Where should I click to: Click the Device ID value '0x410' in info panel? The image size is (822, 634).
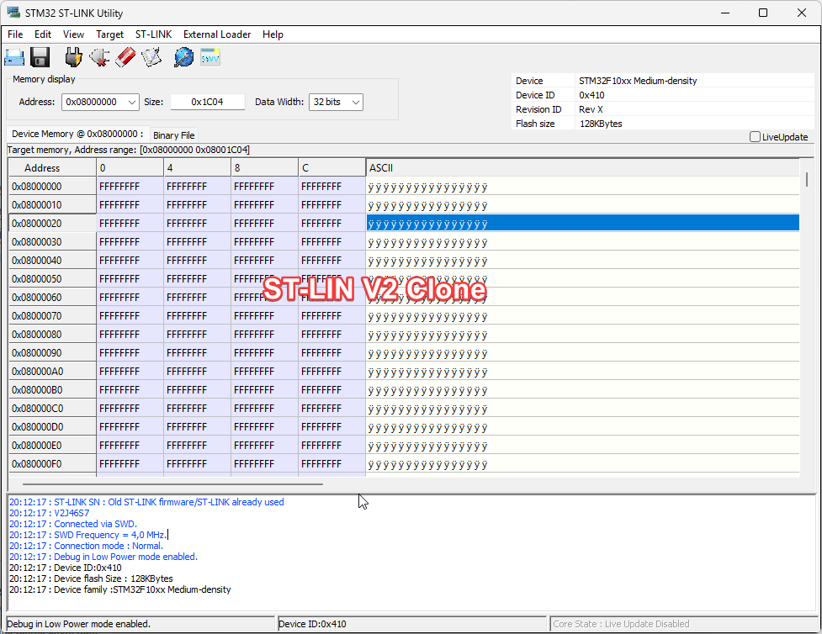591,95
